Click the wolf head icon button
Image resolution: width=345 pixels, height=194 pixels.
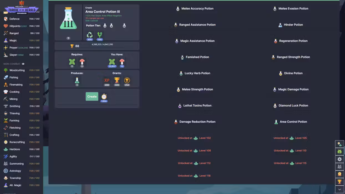tap(339, 167)
